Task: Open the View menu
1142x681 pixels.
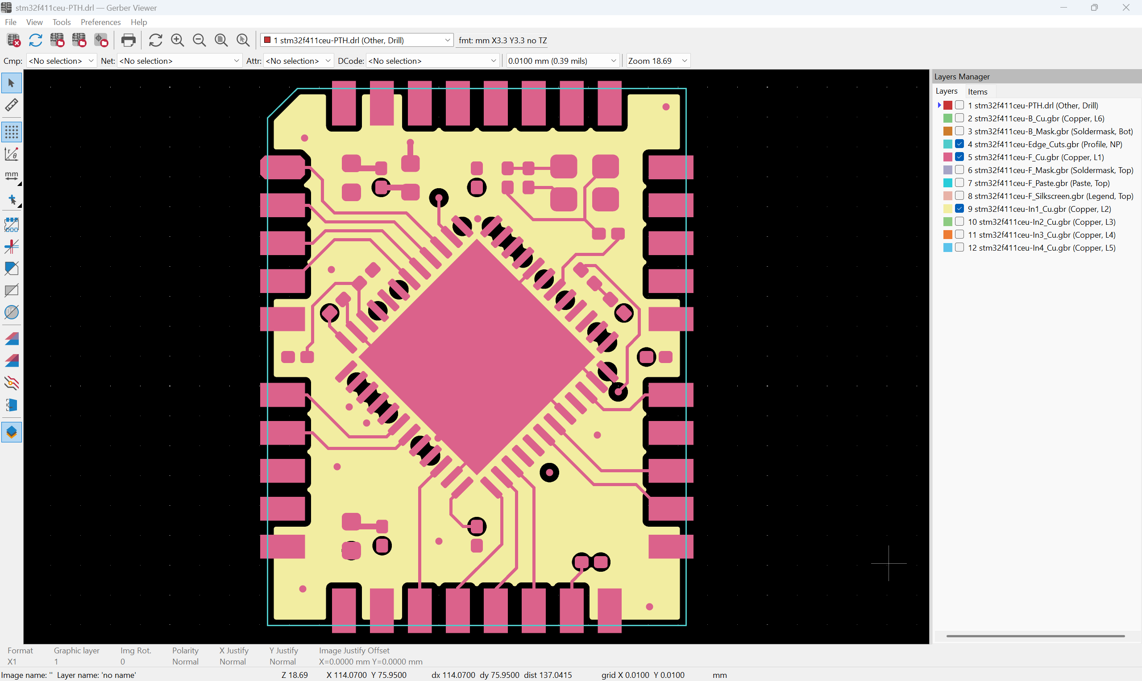Action: pyautogui.click(x=34, y=22)
